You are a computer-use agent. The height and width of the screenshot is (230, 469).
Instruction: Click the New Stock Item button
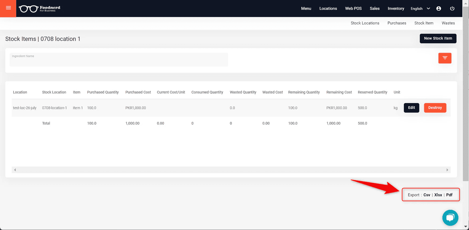[x=438, y=38]
